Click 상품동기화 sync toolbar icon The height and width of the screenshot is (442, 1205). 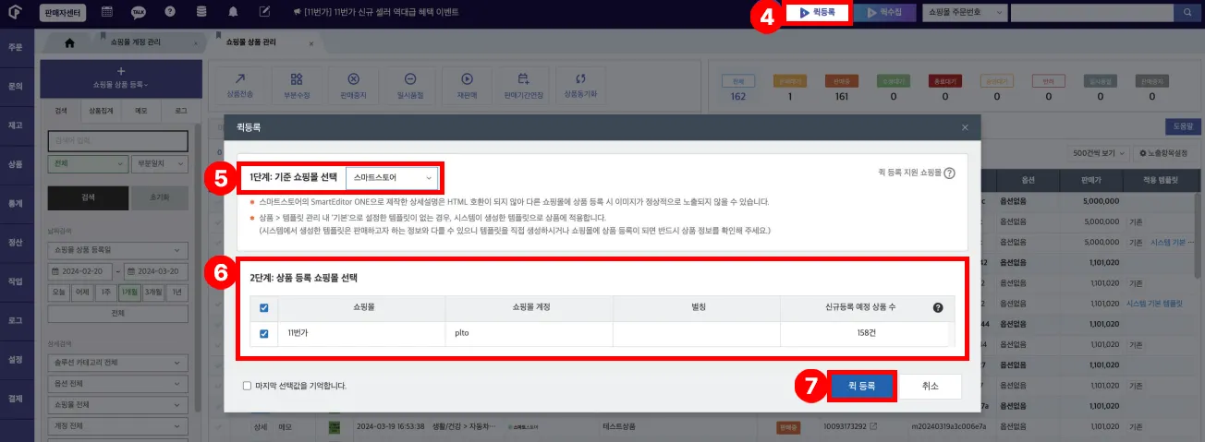[580, 85]
